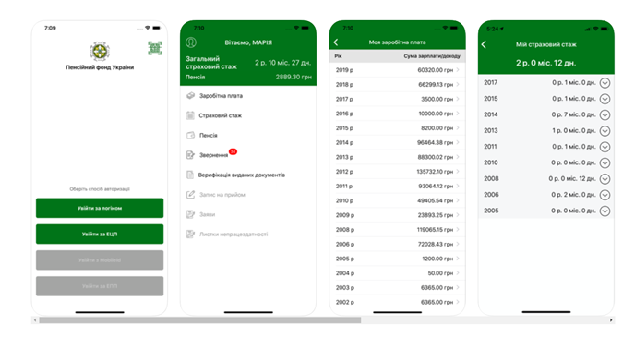Tap Увійти за ЕЦП button

click(100, 235)
